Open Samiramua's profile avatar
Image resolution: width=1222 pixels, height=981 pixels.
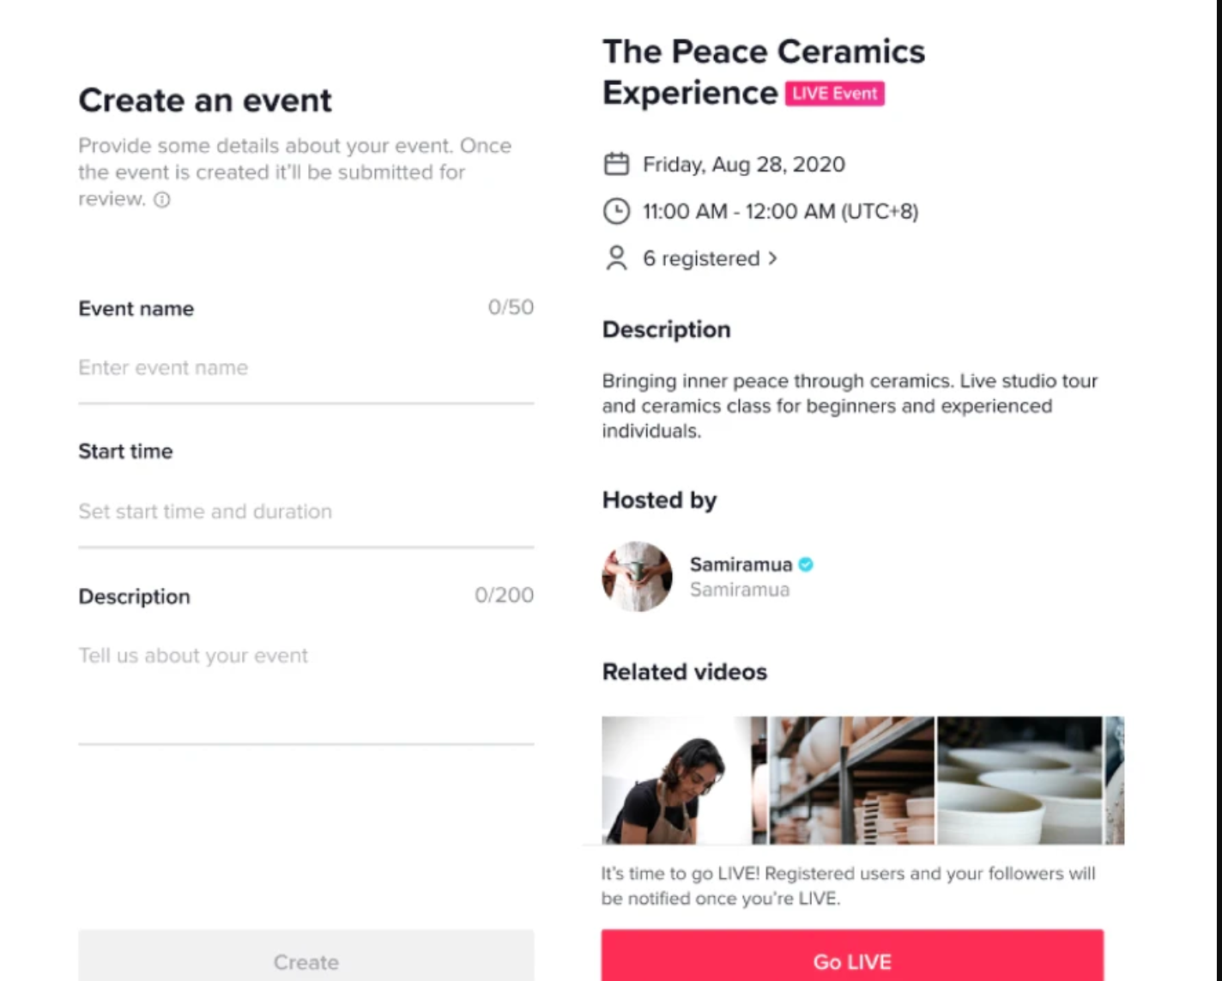click(x=637, y=577)
